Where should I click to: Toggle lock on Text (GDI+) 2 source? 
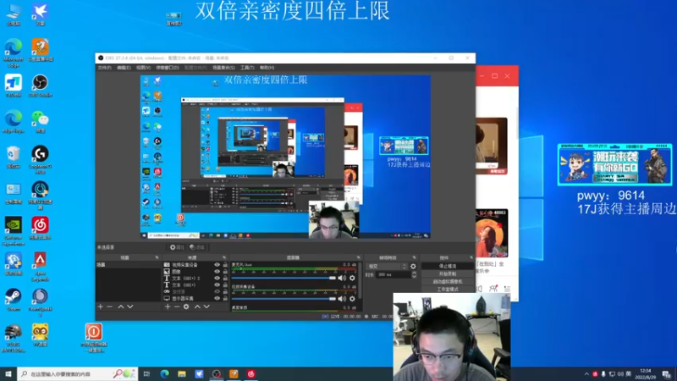pyautogui.click(x=225, y=279)
